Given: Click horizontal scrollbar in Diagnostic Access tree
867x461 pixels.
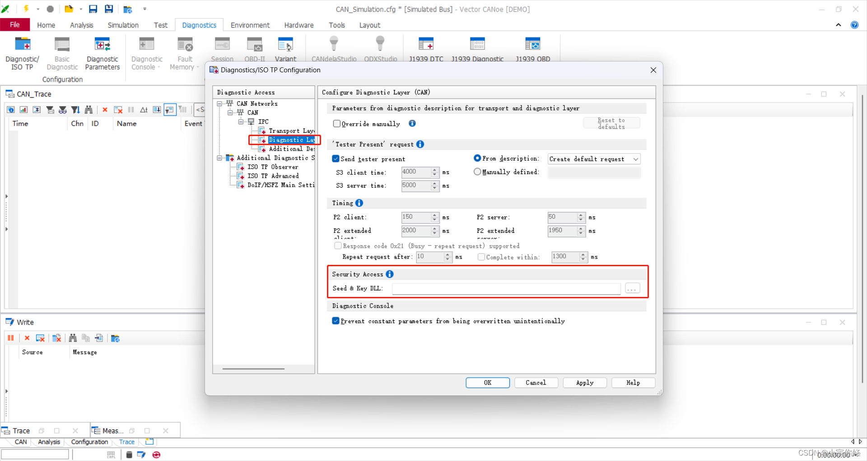Looking at the screenshot, I should 253,369.
